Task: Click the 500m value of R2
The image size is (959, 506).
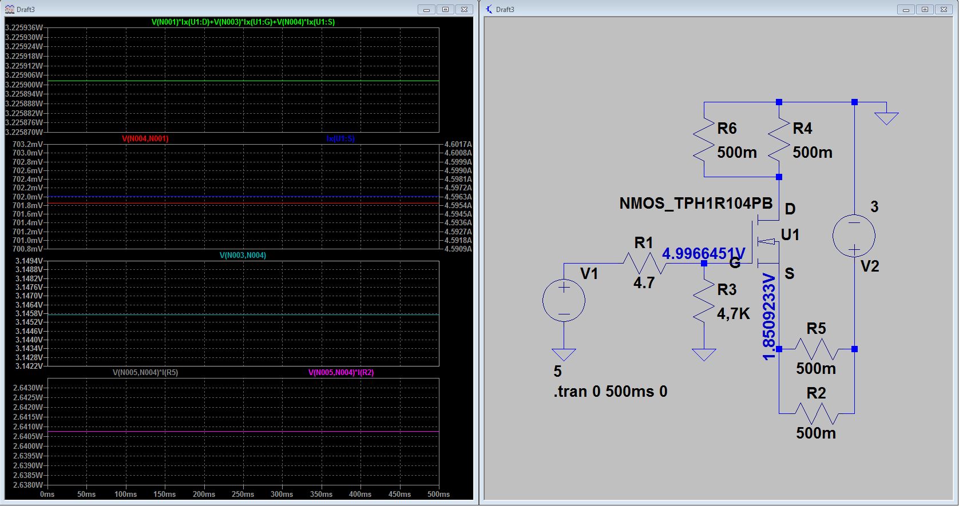Action: click(816, 433)
